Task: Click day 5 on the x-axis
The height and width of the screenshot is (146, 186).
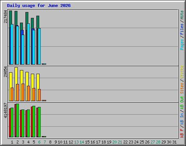Action: (34, 142)
